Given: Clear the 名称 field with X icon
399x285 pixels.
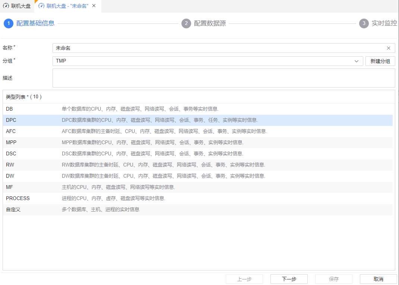Looking at the screenshot, I should coord(389,48).
